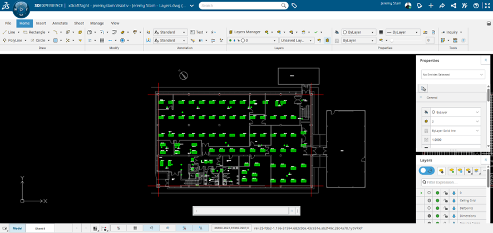Click the lock layer icon in Layers panel
The image size is (493, 233).
tap(469, 171)
